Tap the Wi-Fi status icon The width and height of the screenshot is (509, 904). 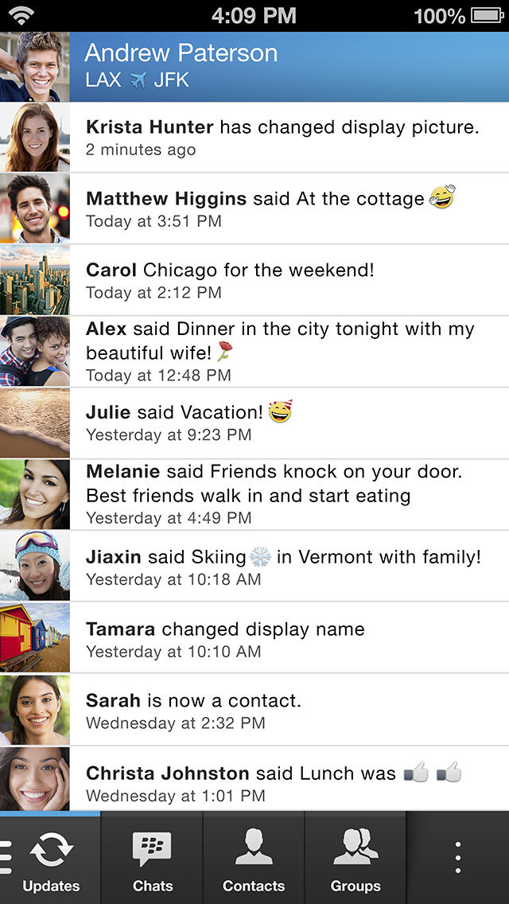(x=21, y=15)
